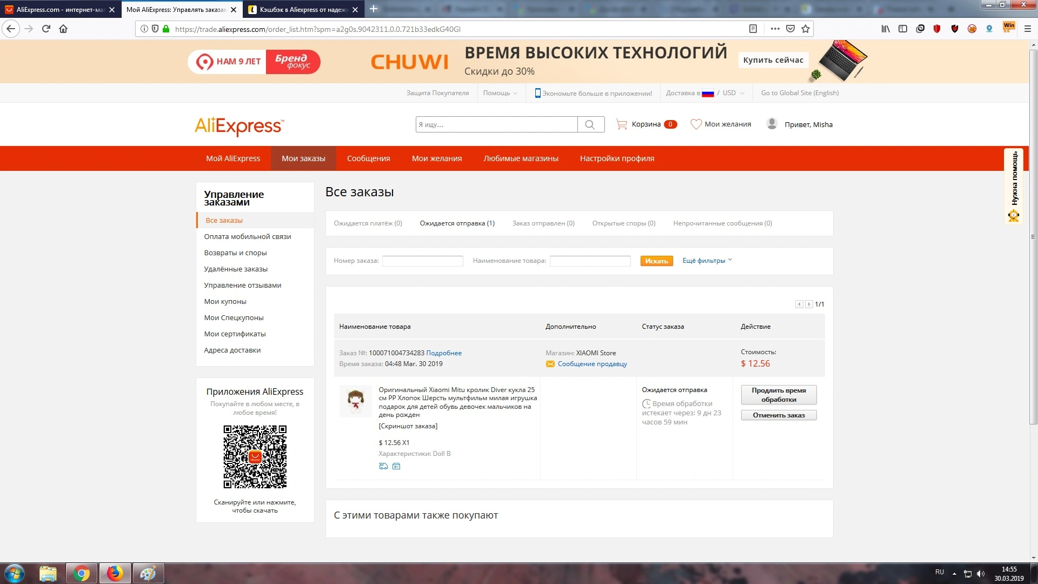This screenshot has width=1038, height=584.
Task: Open Сообщения in the red nav bar
Action: pos(369,158)
